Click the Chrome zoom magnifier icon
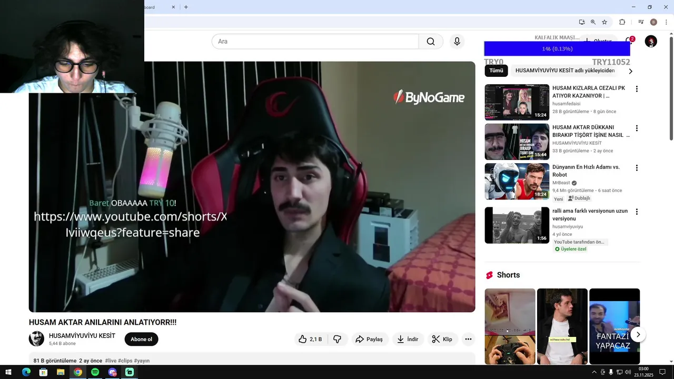The image size is (674, 379). tap(593, 22)
